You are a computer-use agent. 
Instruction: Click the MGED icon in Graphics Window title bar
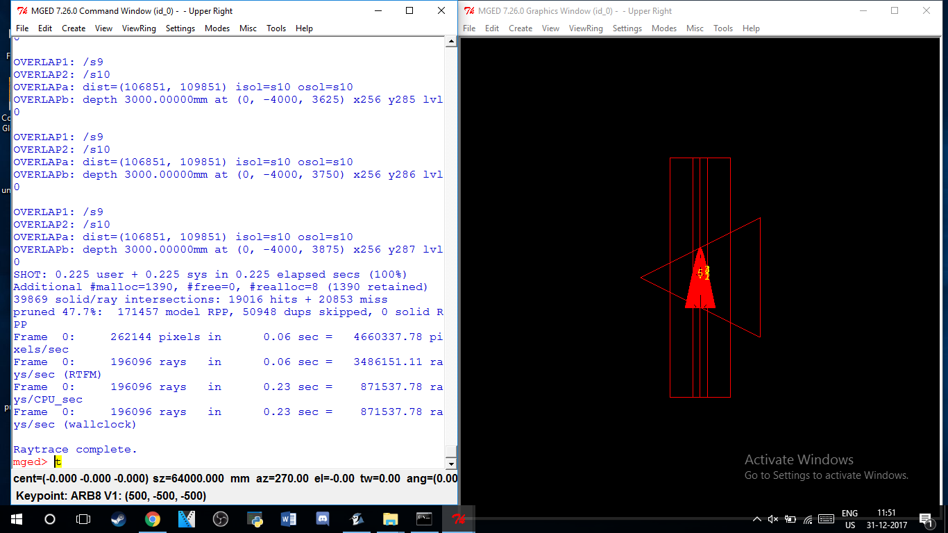(x=469, y=11)
